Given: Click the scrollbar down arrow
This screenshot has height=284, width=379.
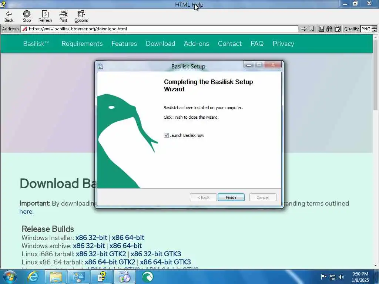Looking at the screenshot, I should tap(376, 266).
